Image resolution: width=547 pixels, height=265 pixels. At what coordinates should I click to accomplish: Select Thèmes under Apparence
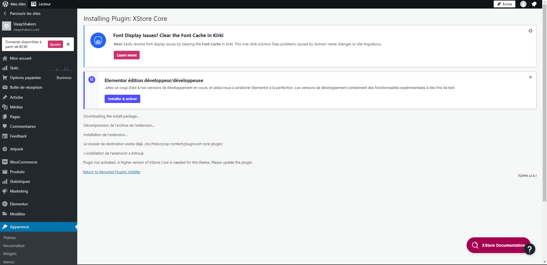pos(9,238)
